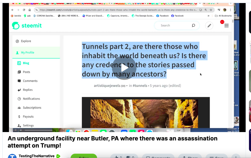Open the All Bookmarks folder
Image resolution: width=251 pixels, height=158 pixels.
pos(223,16)
